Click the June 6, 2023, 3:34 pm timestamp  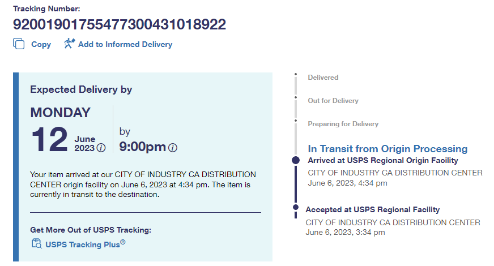(x=346, y=232)
